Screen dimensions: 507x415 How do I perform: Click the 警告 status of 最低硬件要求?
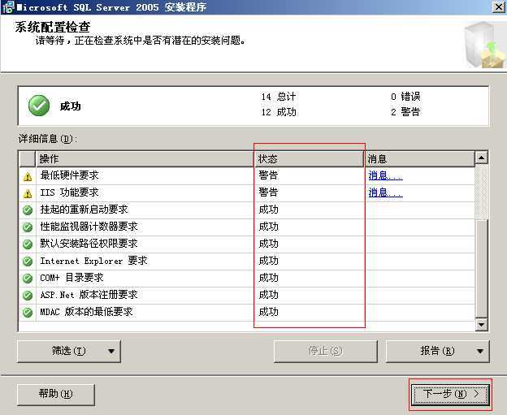tap(268, 175)
